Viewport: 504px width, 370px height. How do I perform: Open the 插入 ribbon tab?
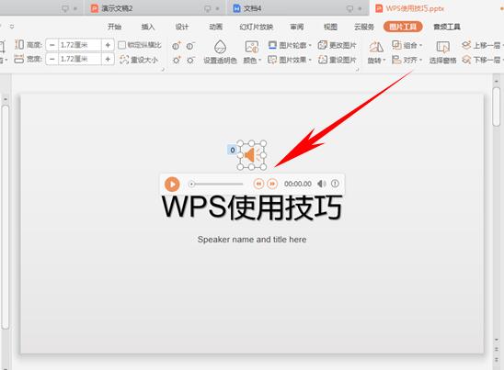pos(148,27)
